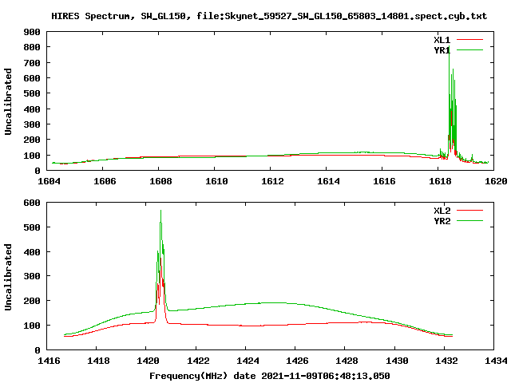Click the YR1 legend label
This screenshot has width=511, height=383.
pyautogui.click(x=442, y=50)
